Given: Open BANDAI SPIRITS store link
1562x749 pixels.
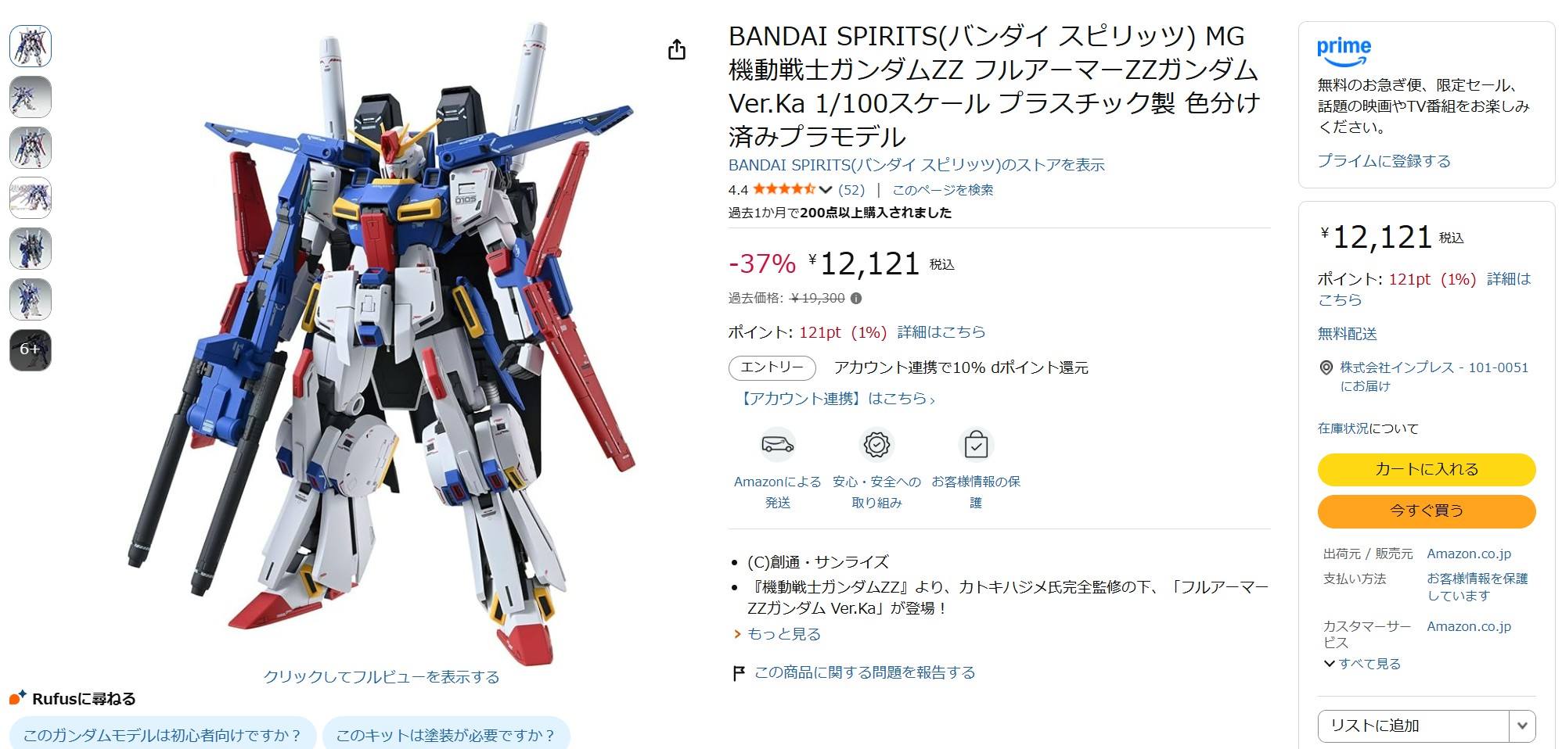Looking at the screenshot, I should point(916,165).
